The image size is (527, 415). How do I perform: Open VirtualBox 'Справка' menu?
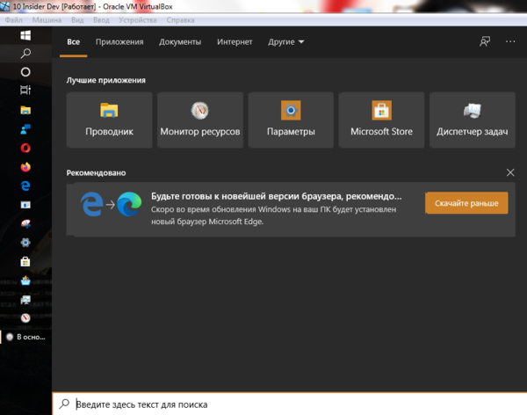pos(180,20)
